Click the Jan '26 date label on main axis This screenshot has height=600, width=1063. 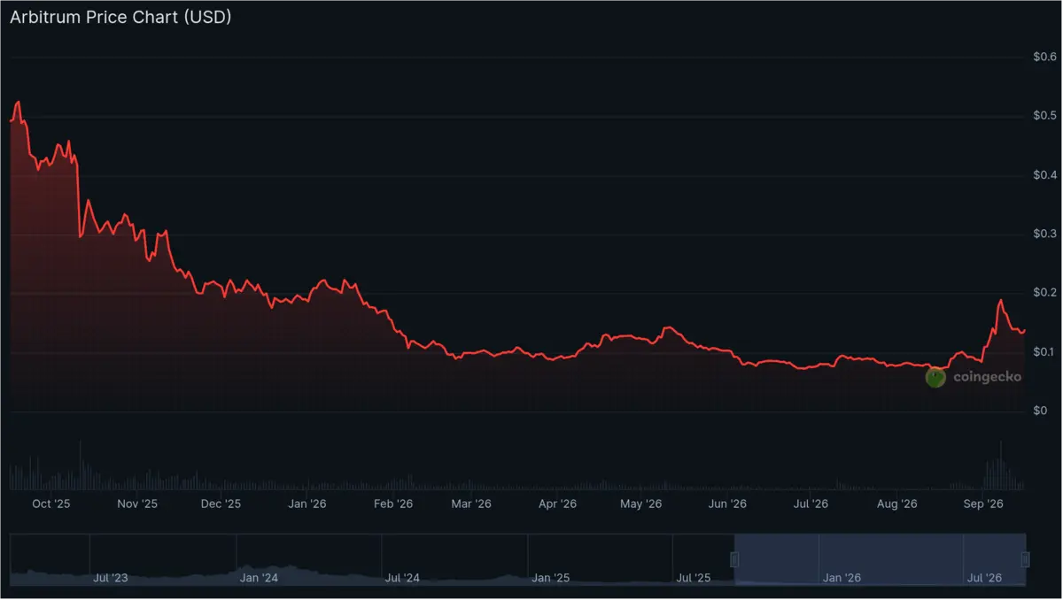pyautogui.click(x=307, y=504)
